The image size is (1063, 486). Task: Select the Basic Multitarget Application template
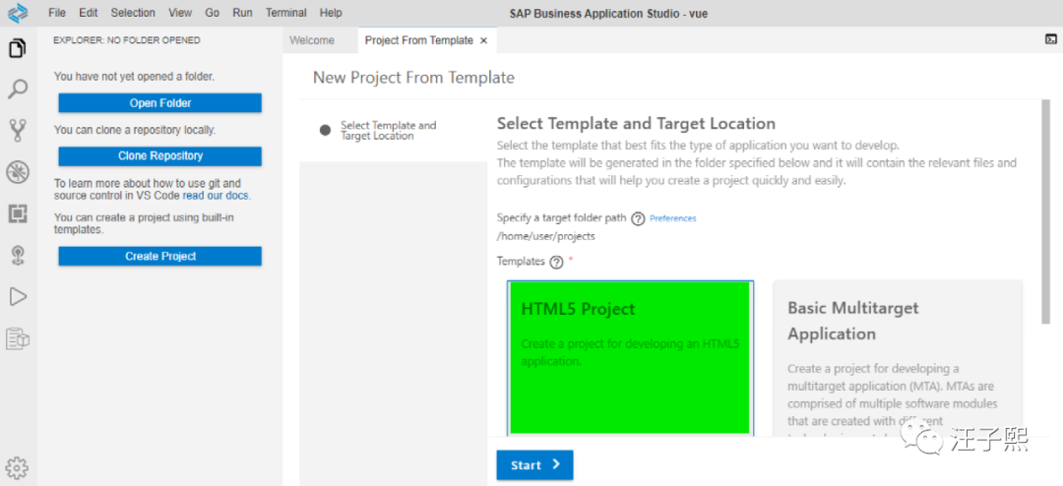point(897,356)
